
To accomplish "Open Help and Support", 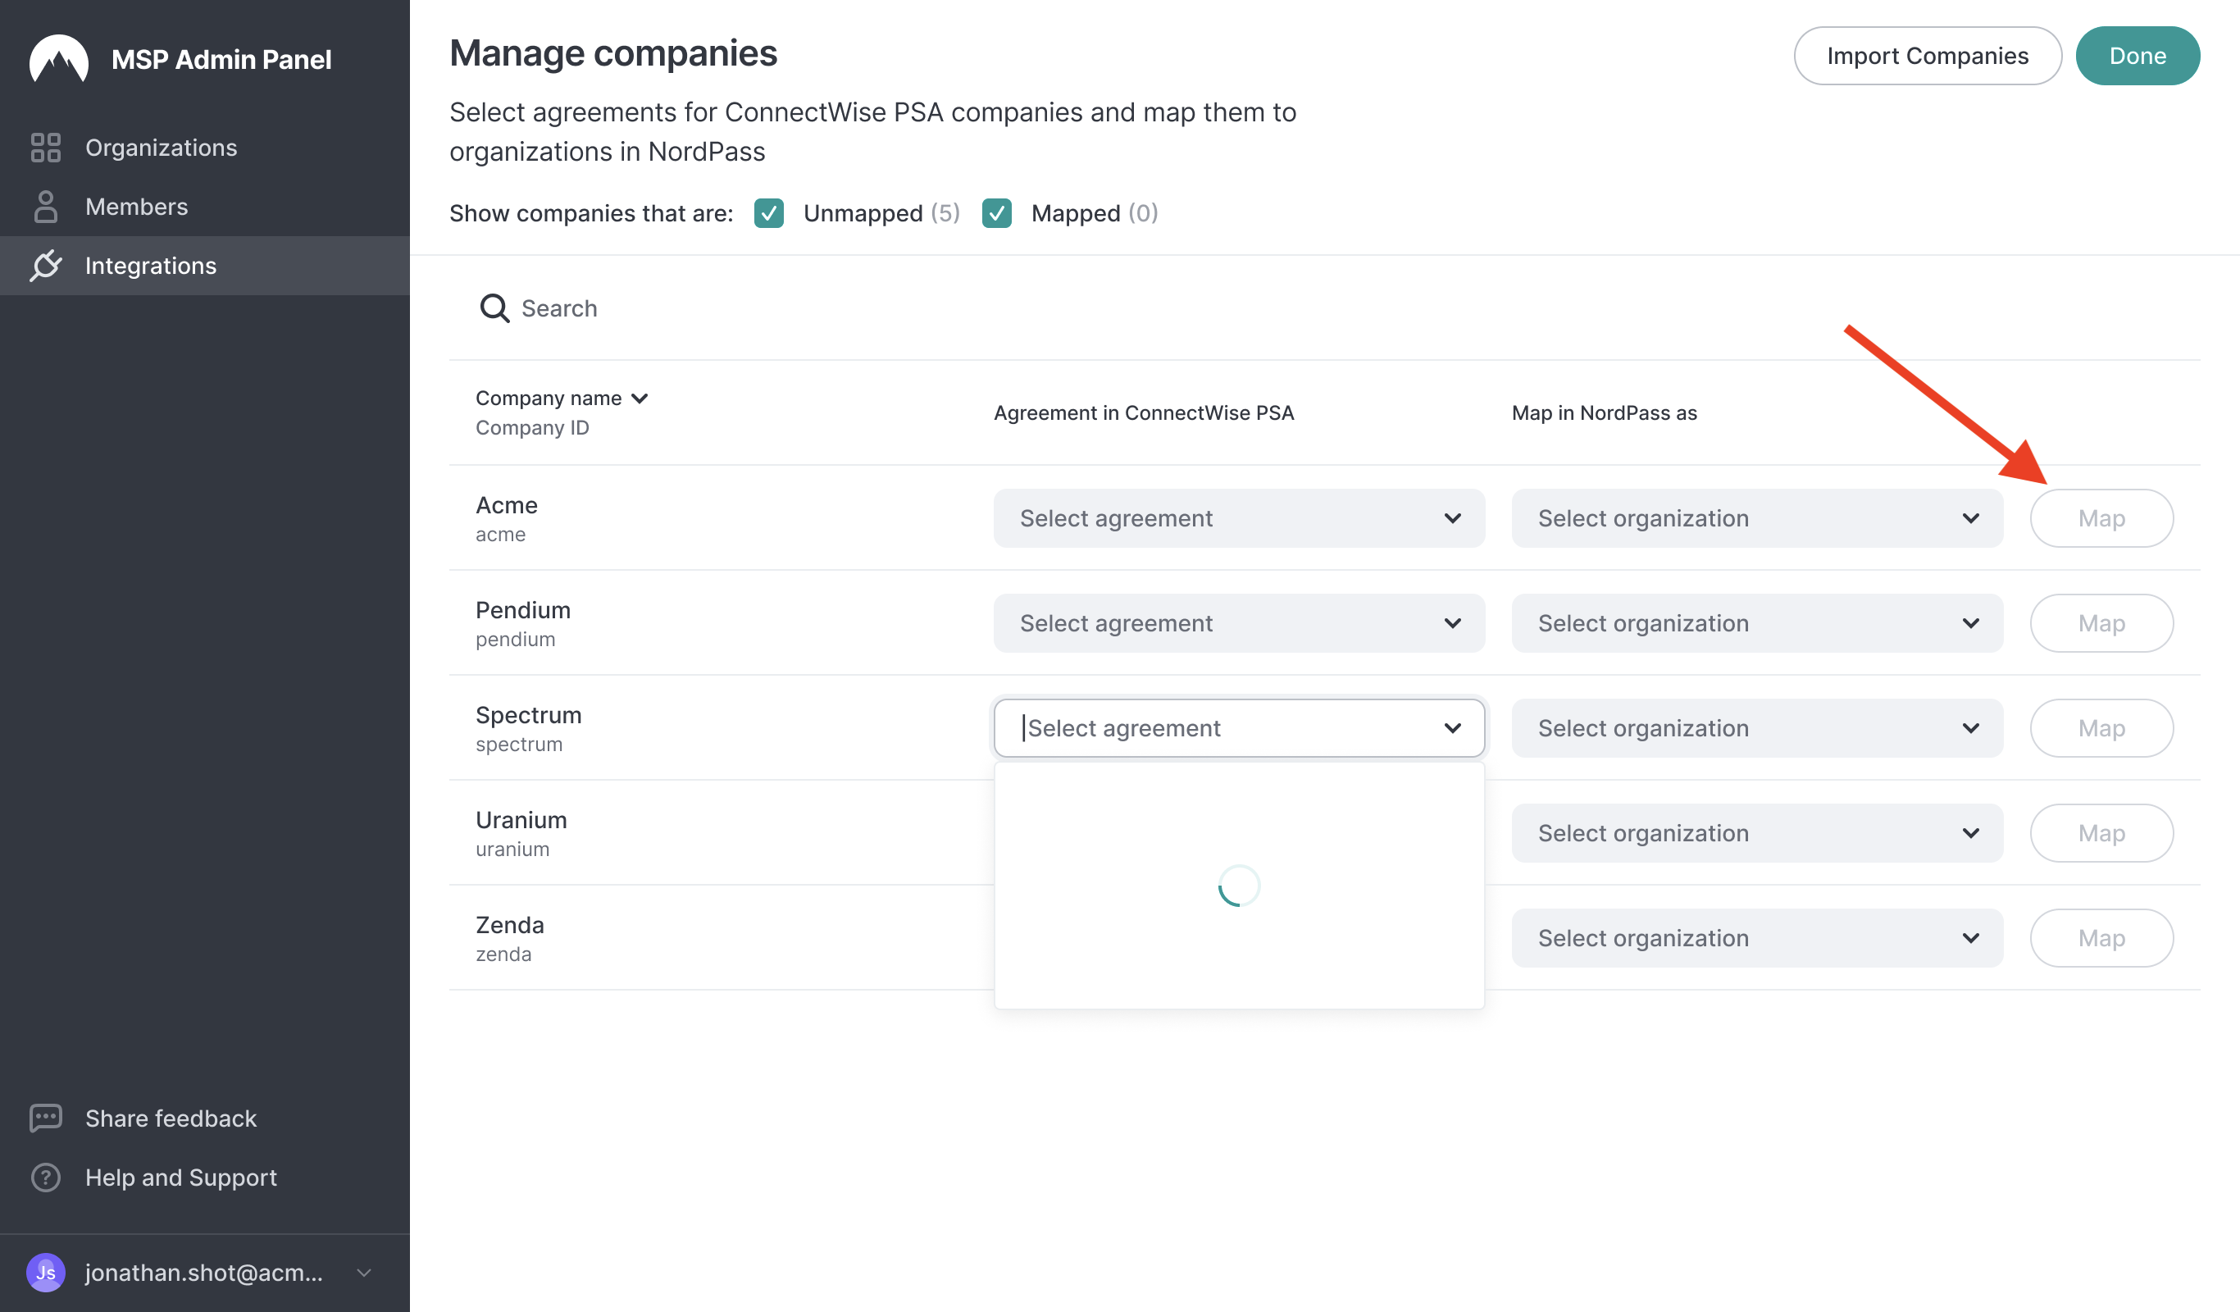I will 204,1177.
